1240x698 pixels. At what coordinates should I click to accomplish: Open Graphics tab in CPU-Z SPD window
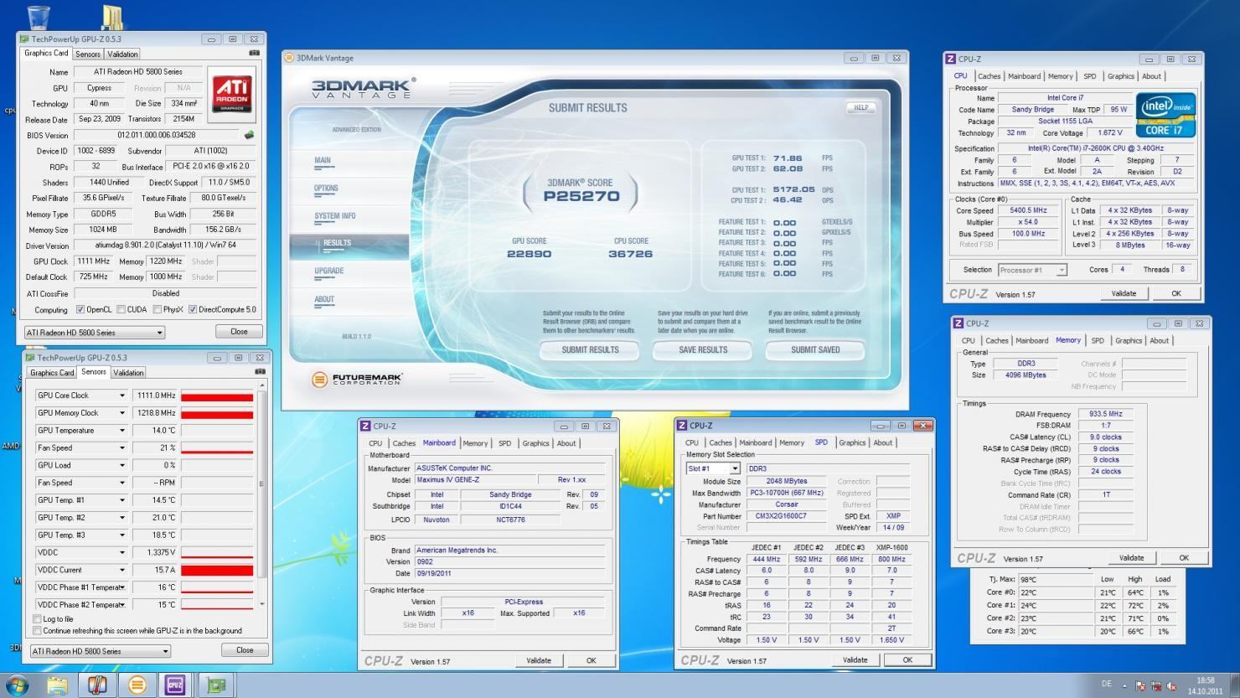pos(852,442)
